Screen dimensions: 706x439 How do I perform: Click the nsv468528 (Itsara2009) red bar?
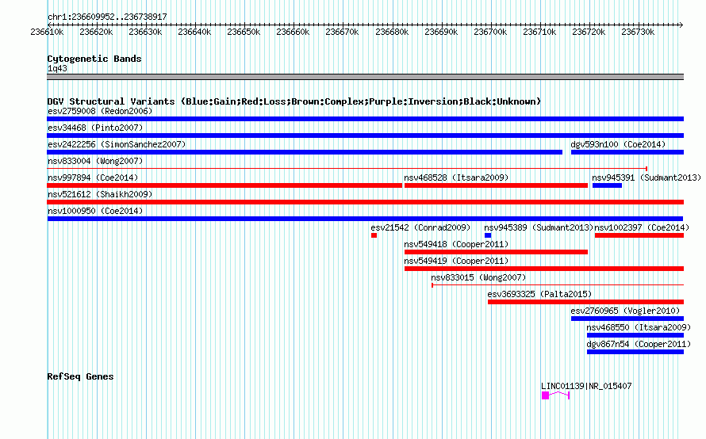click(496, 185)
